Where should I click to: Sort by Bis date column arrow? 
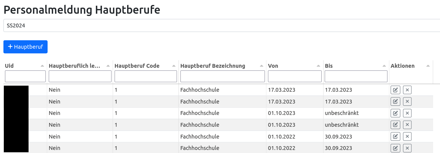pyautogui.click(x=384, y=66)
